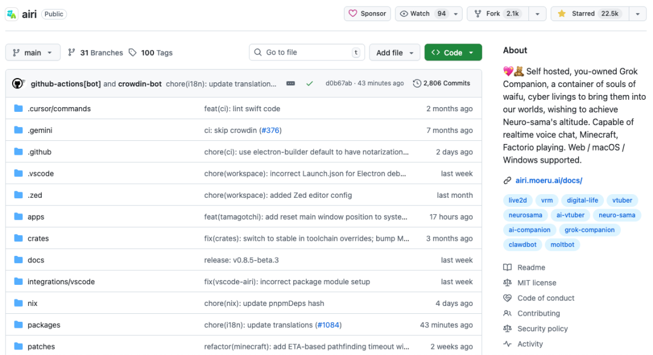The height and width of the screenshot is (355, 653).
Task: Open the packages folder name
Action: point(44,325)
